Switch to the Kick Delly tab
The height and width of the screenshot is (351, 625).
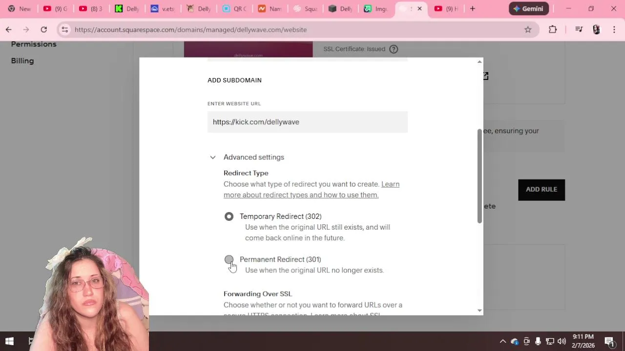point(126,9)
